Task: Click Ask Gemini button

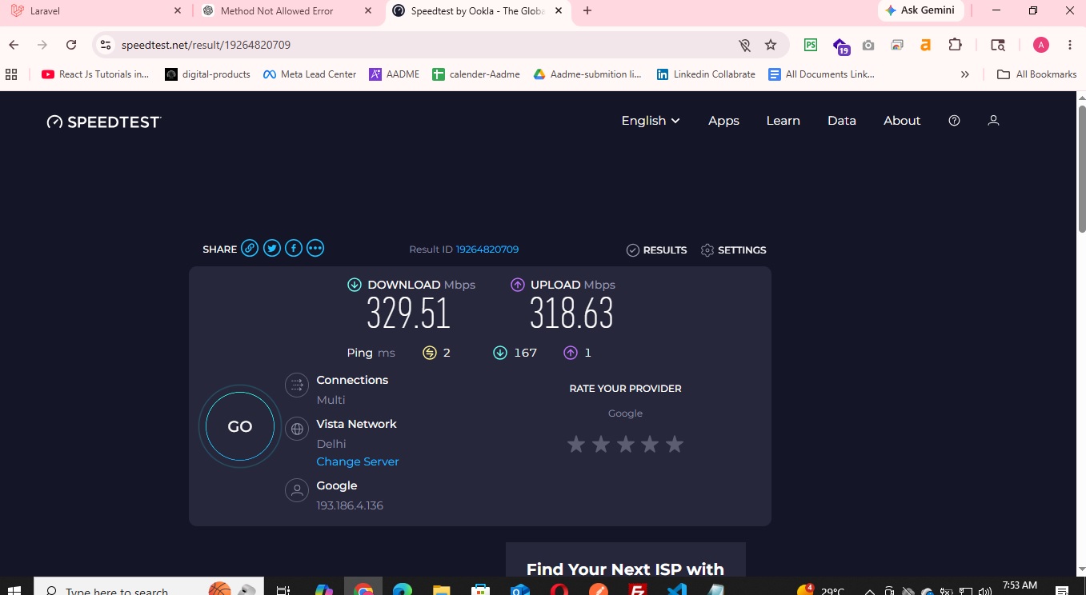Action: (920, 11)
